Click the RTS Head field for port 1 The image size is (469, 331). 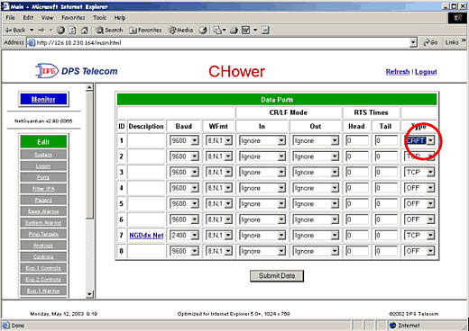pyautogui.click(x=356, y=140)
